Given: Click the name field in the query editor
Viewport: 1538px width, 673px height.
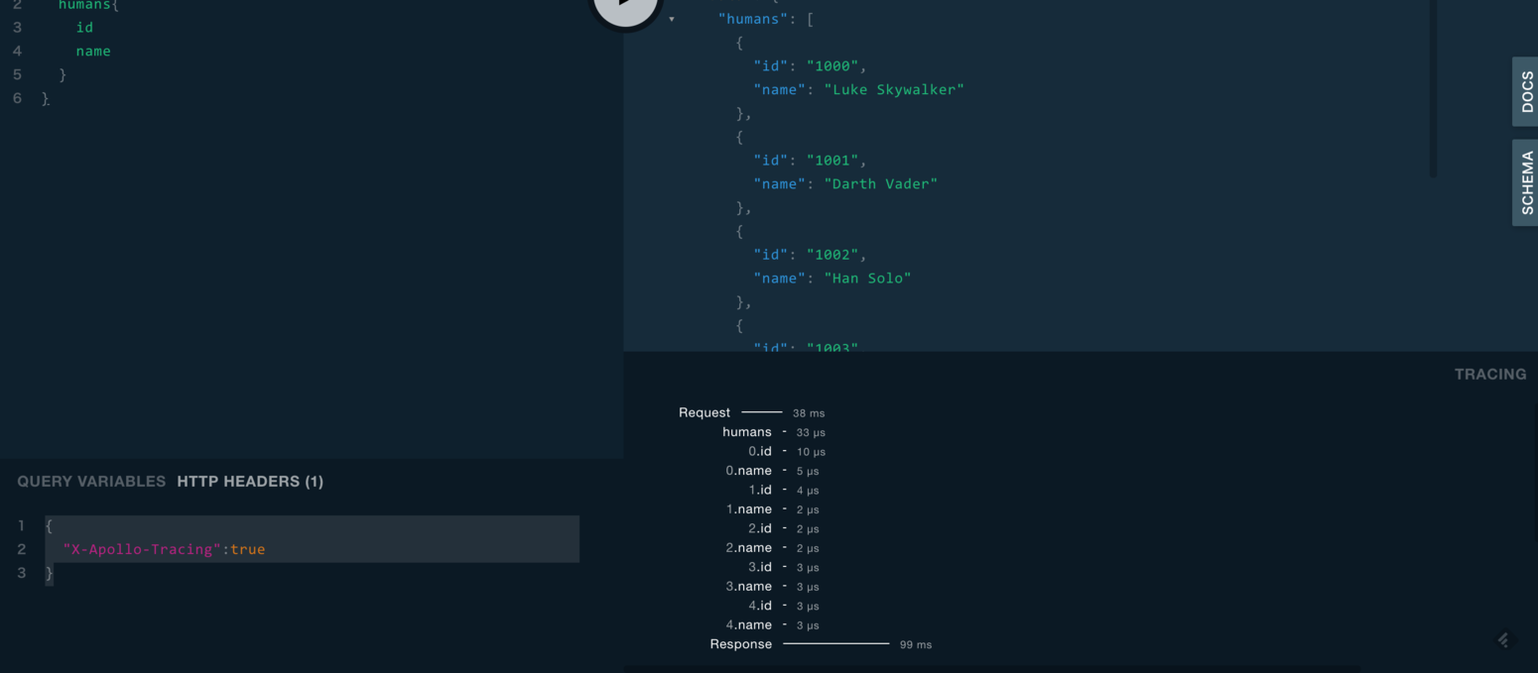Looking at the screenshot, I should pyautogui.click(x=92, y=51).
